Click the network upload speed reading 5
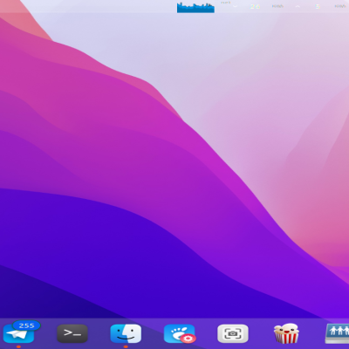The height and width of the screenshot is (349, 349). 318,6
